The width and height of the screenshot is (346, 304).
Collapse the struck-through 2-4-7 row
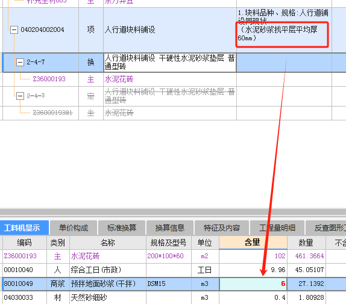pyautogui.click(x=20, y=96)
